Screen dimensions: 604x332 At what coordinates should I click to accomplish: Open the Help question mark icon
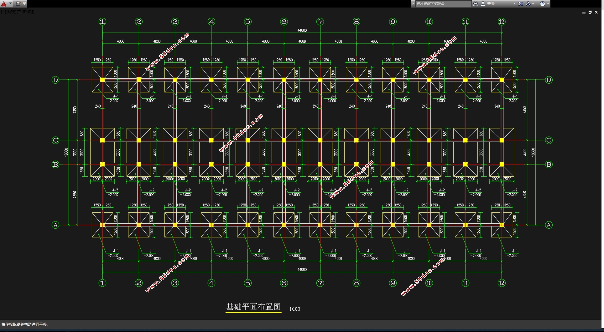pos(543,4)
